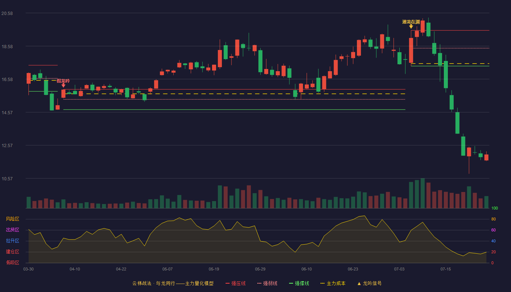The image size is (511, 292).
Task: Click the 拉升区 label
Action: tap(12, 241)
